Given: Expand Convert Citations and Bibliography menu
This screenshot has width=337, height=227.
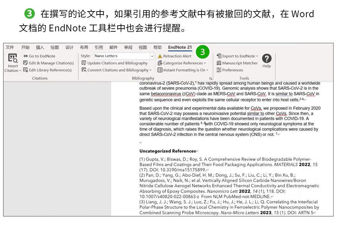Looking at the screenshot, I should pos(117,70).
